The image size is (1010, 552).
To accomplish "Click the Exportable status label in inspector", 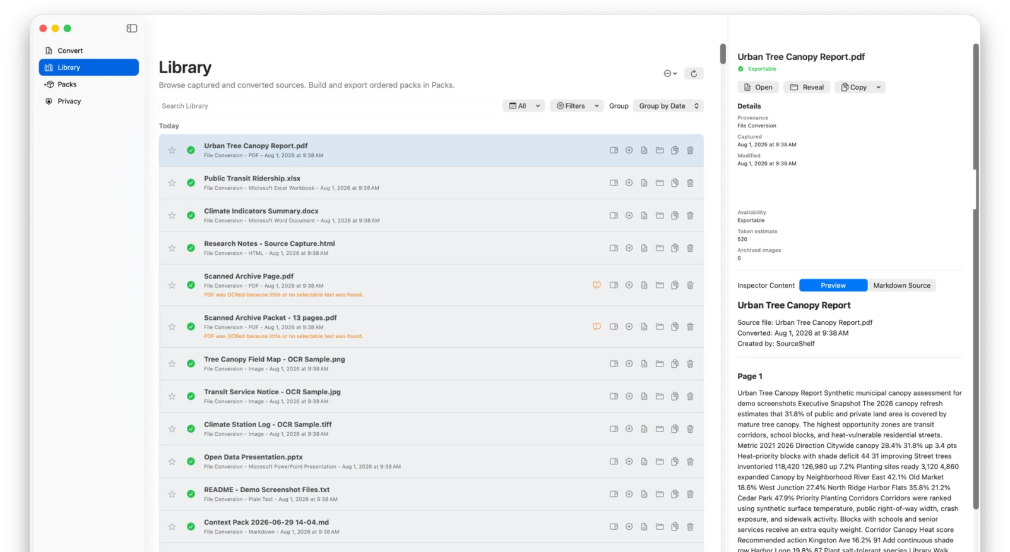I will tap(762, 69).
